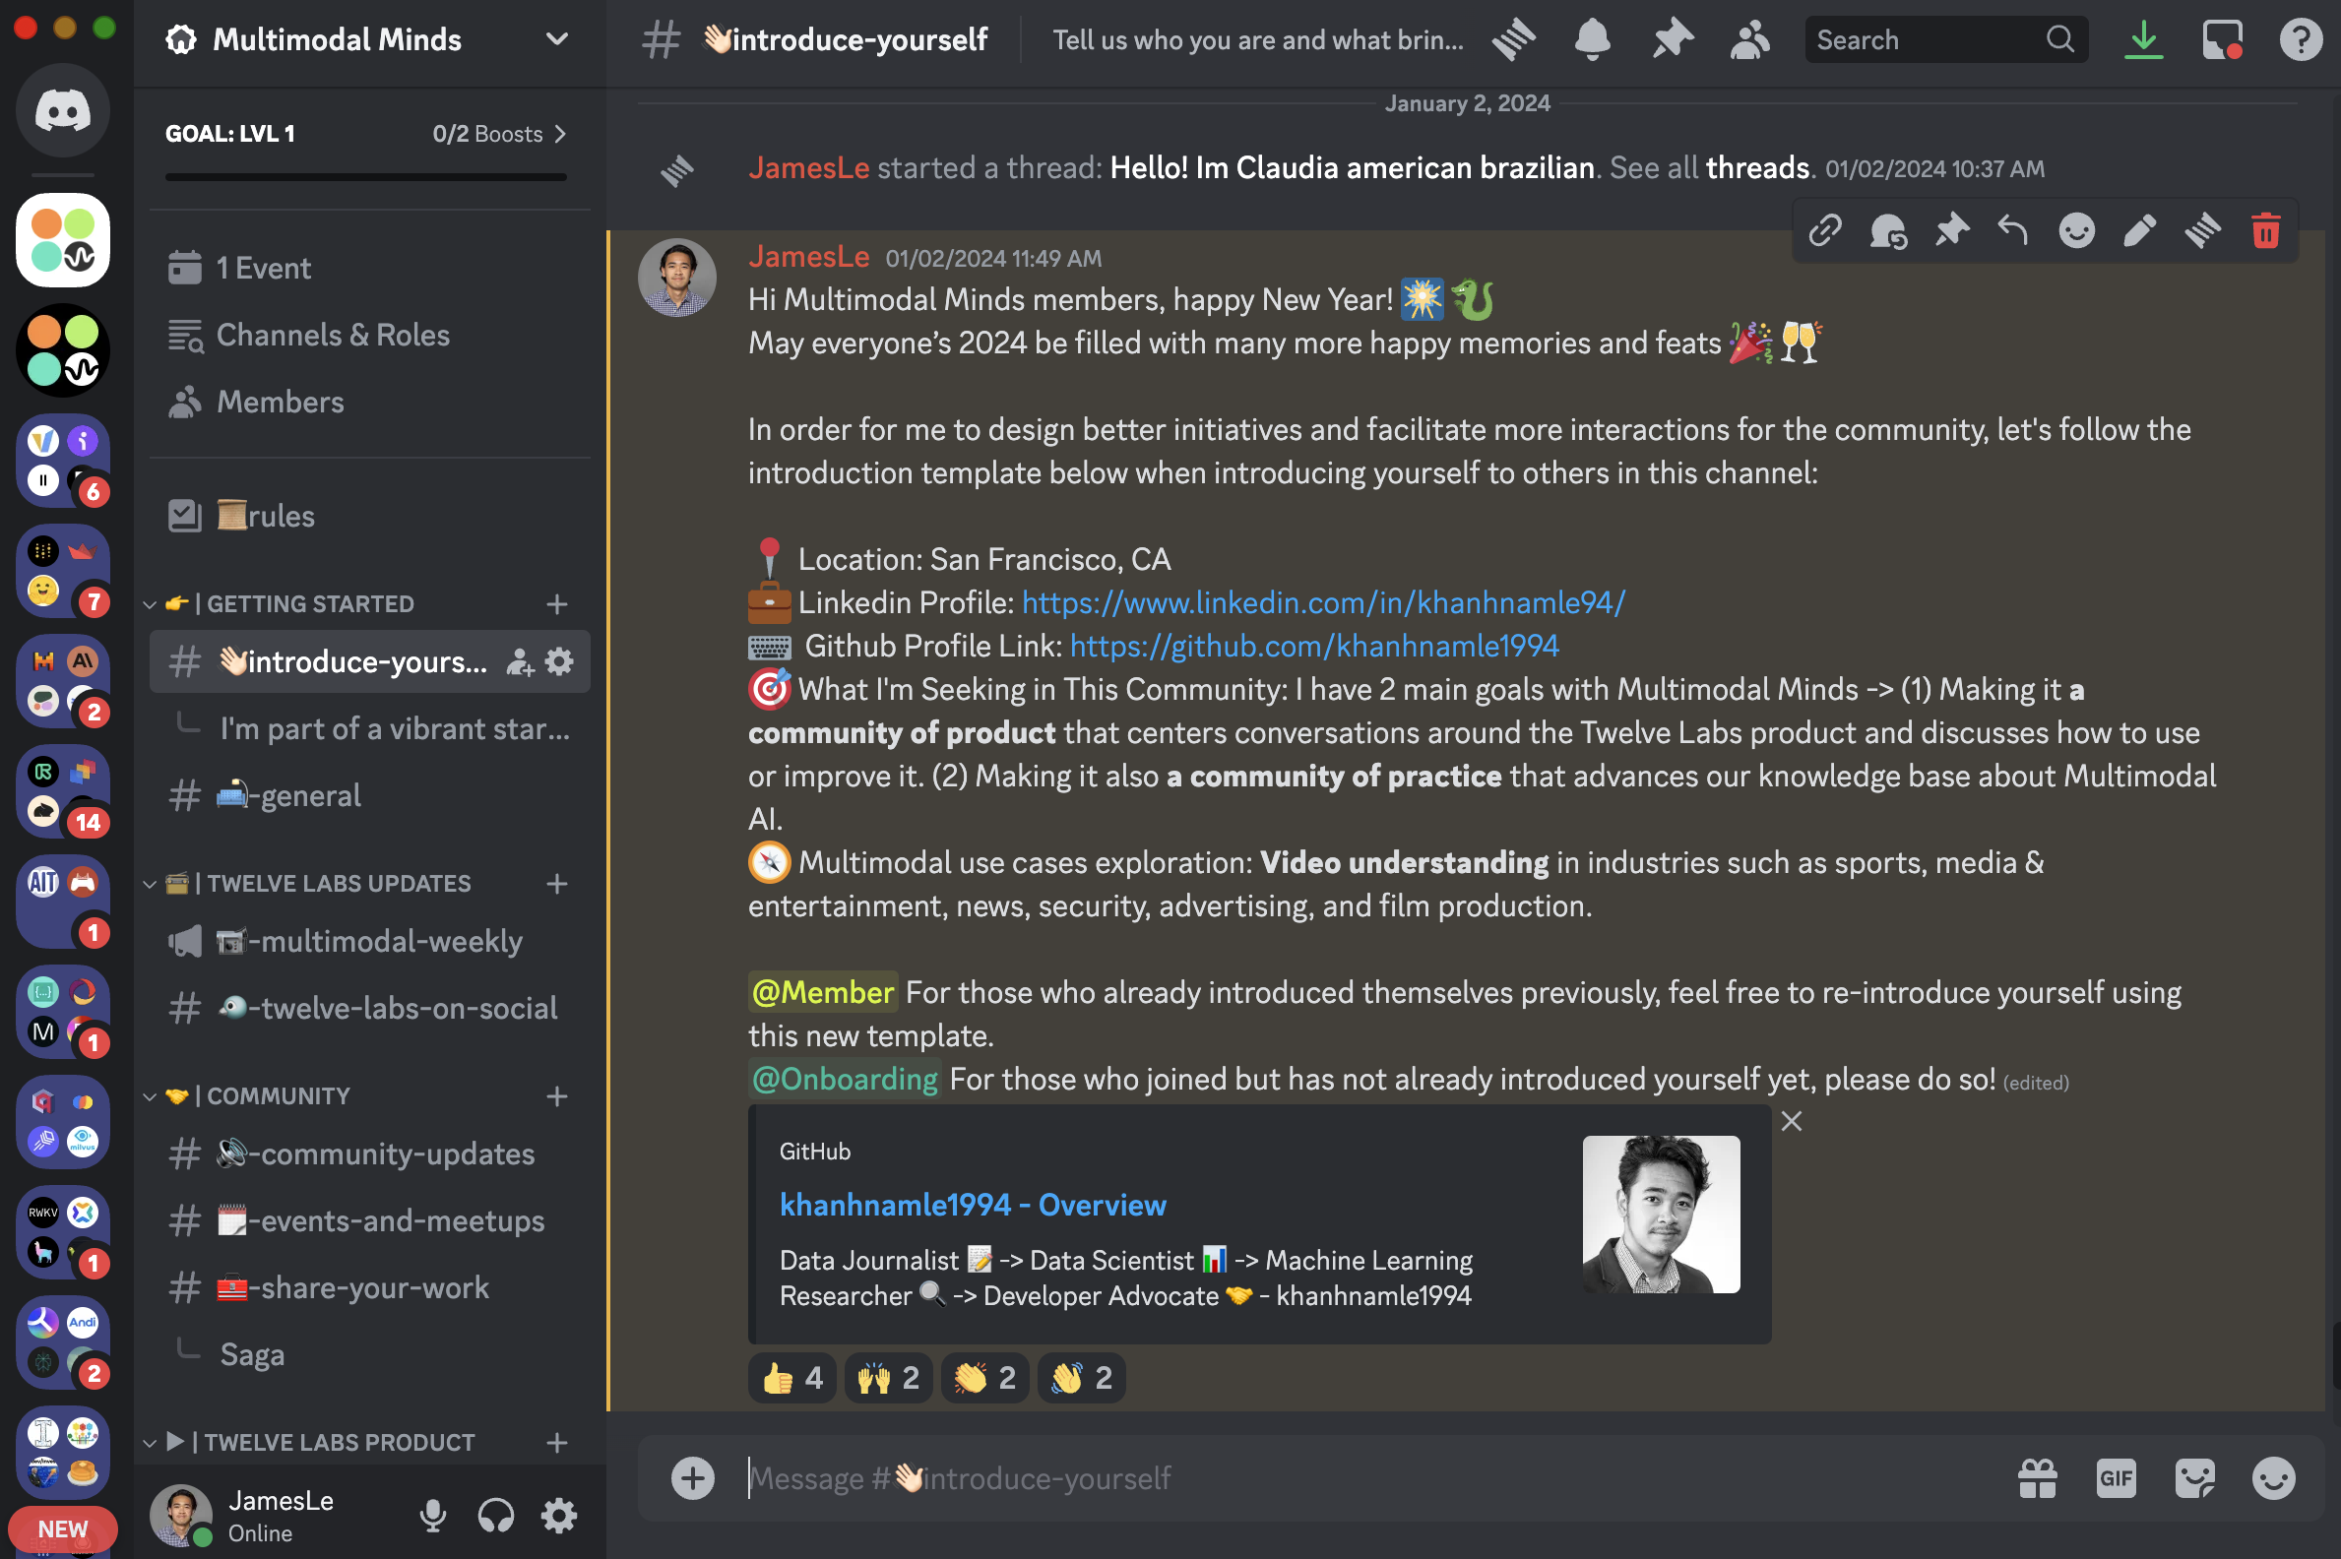
Task: Click notification bell icon in header
Action: [1592, 39]
